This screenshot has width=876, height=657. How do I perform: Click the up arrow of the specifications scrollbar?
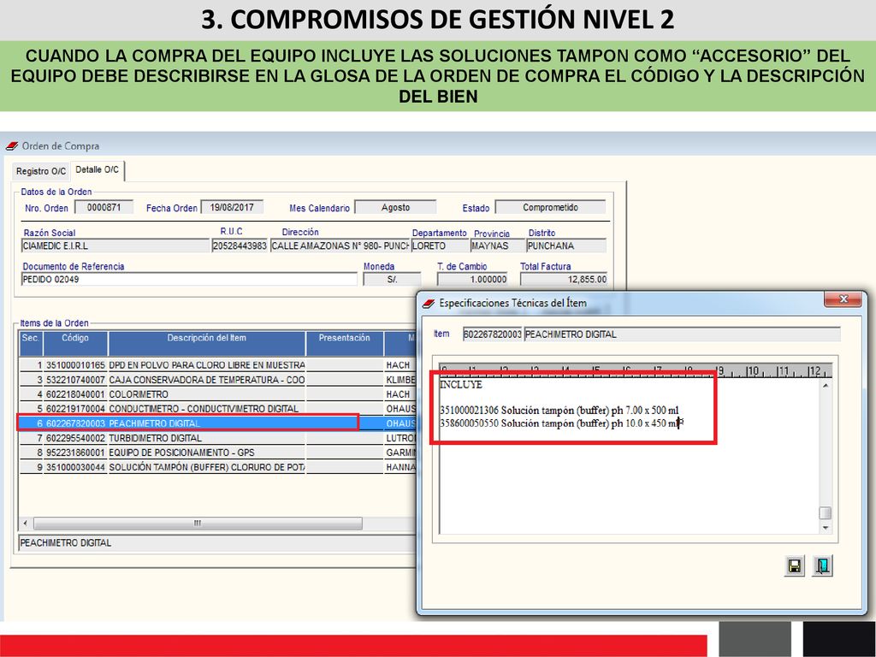coord(826,386)
